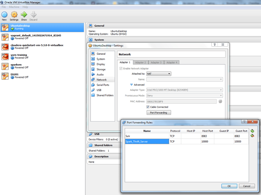Click the Shared folders section header
The height and width of the screenshot is (195, 261).
(x=103, y=145)
